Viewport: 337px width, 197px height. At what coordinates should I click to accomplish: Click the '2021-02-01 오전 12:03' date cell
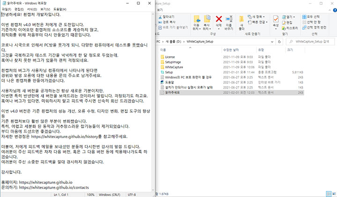click(239, 93)
